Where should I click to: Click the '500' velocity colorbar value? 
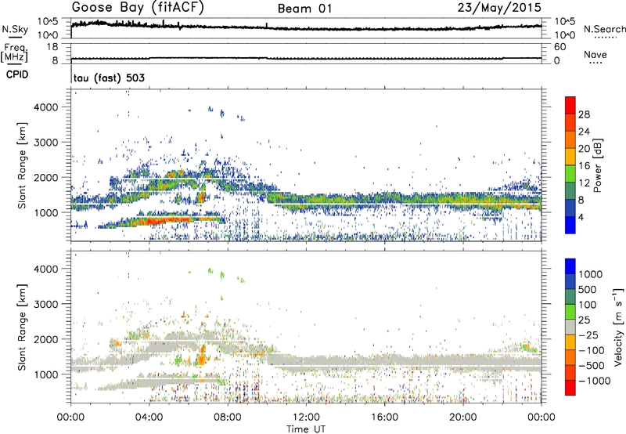[x=589, y=290]
